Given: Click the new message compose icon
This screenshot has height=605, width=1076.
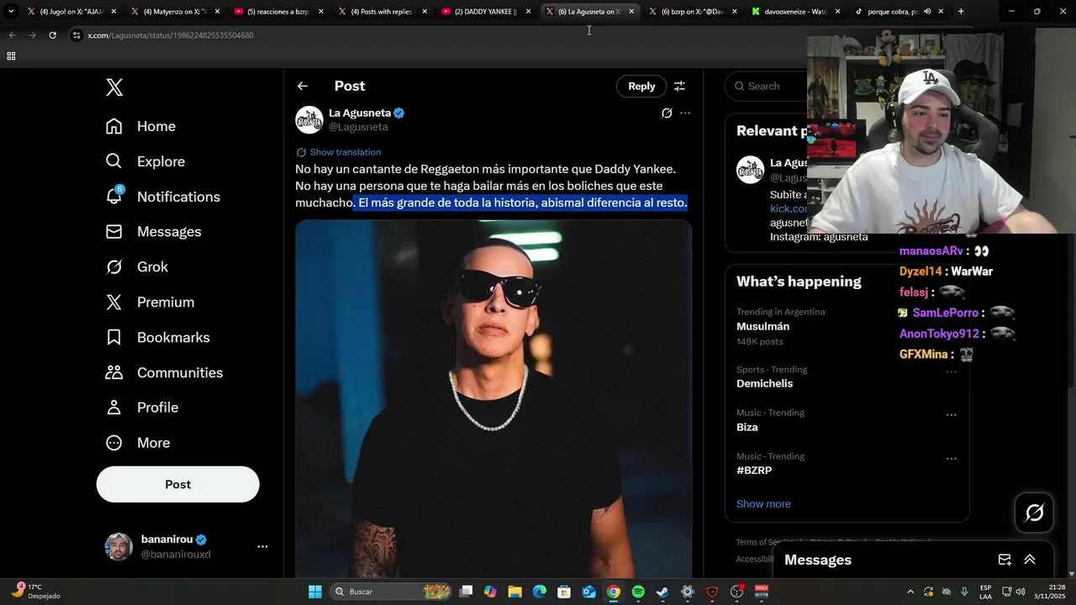Looking at the screenshot, I should point(1005,560).
